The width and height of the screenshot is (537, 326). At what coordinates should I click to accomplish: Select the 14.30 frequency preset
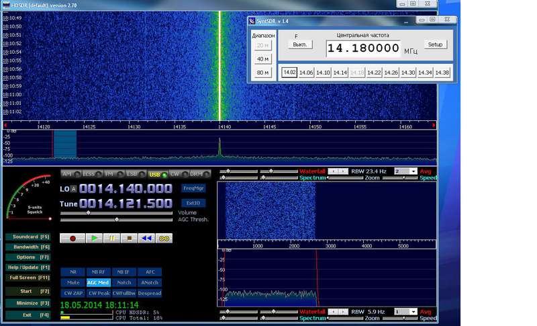408,73
